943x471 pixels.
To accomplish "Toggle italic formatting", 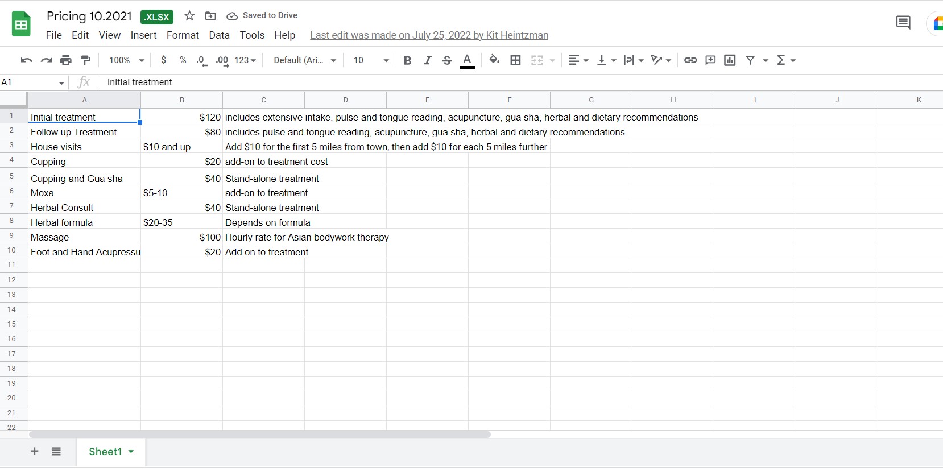I will click(427, 60).
